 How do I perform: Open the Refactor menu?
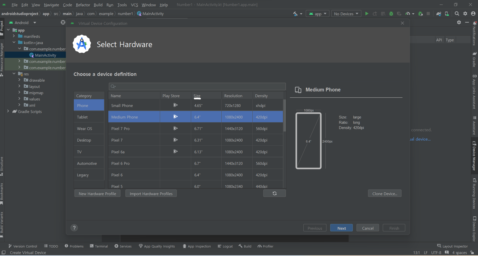pyautogui.click(x=83, y=5)
